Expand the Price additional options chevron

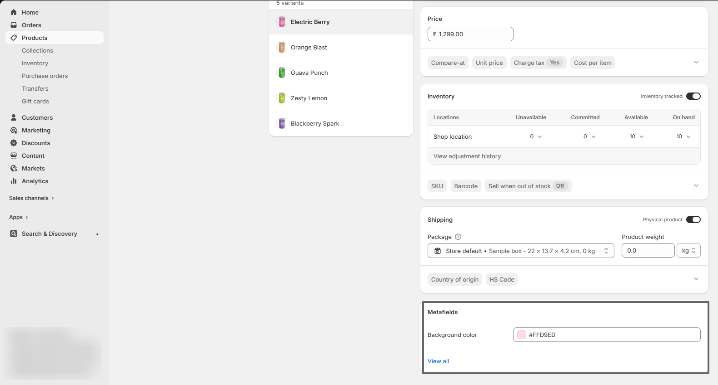coord(696,63)
